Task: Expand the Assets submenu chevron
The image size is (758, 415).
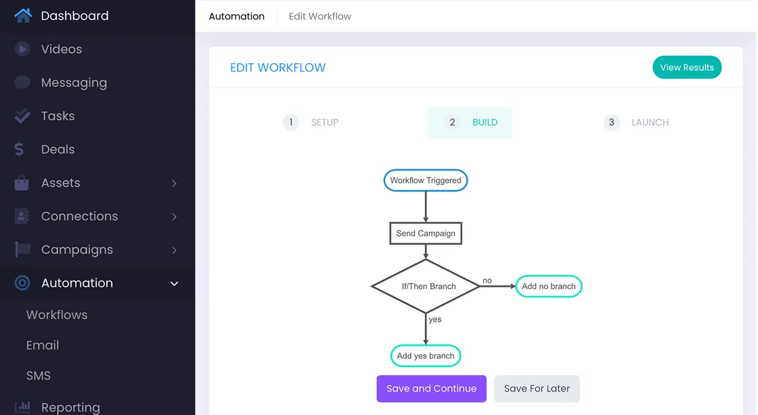Action: (x=174, y=183)
